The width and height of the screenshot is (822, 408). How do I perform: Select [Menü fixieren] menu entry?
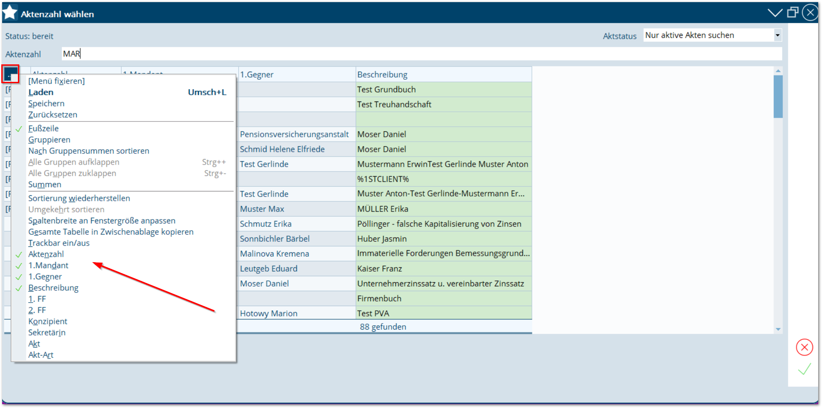pos(56,81)
